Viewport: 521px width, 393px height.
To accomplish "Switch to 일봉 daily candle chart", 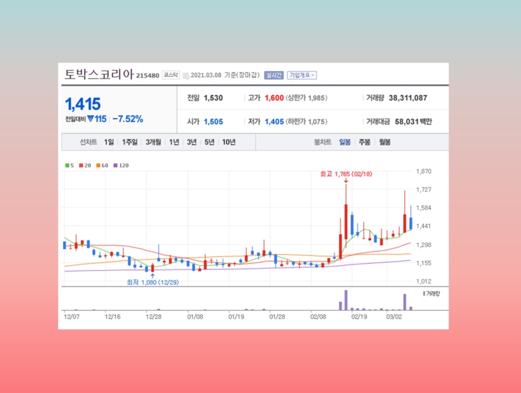I will point(345,142).
